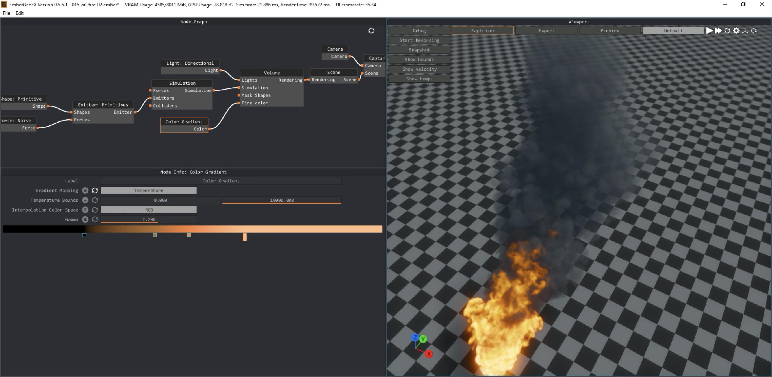Screen dimensions: 772x377
Task: Click the Node Graph refresh icon
Action: 371,30
